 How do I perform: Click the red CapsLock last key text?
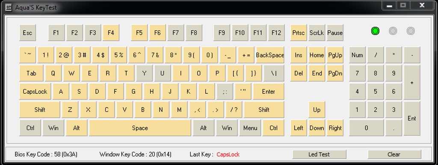[228, 154]
